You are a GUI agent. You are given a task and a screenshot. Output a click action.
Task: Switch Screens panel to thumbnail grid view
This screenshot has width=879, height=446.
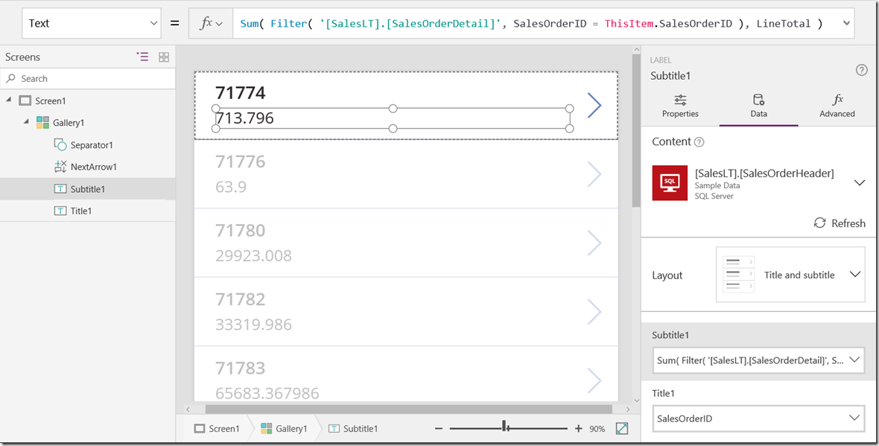[164, 57]
